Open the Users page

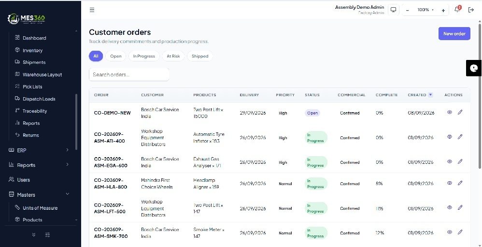point(23,180)
